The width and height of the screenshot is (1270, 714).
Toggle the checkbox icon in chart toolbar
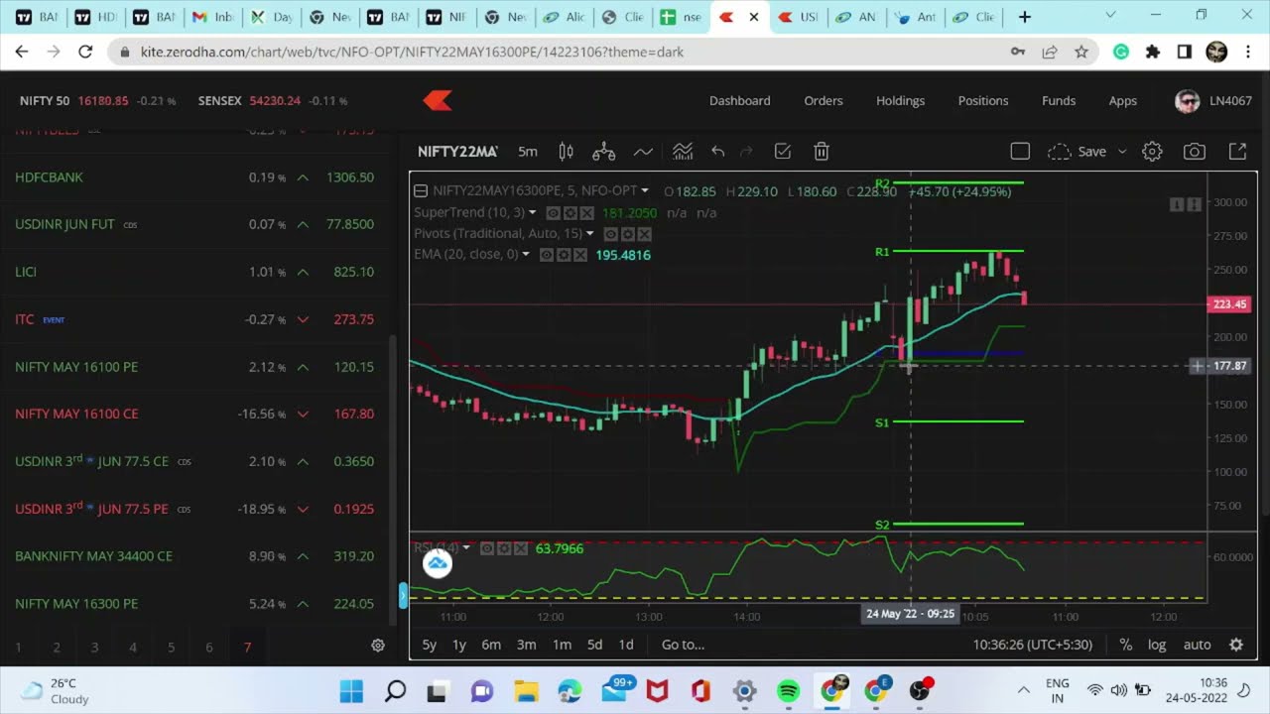(x=783, y=152)
